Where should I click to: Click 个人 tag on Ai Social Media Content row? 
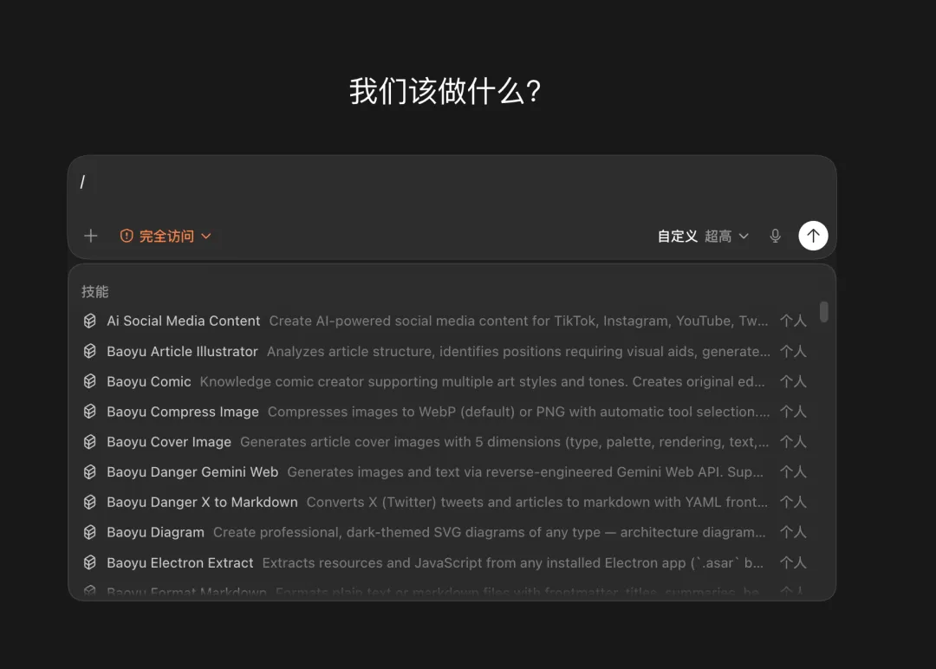click(793, 322)
